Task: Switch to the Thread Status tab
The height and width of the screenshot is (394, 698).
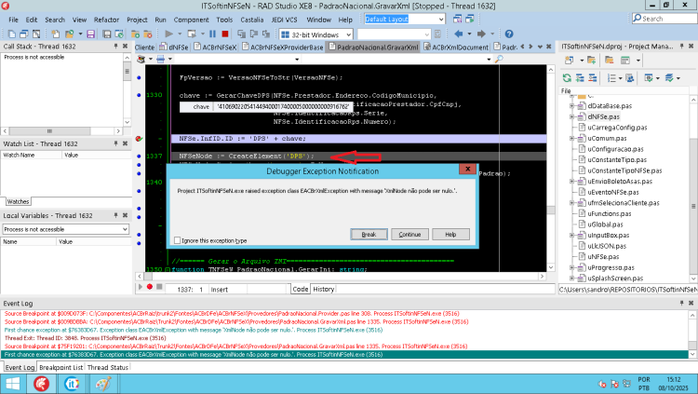Action: [108, 367]
